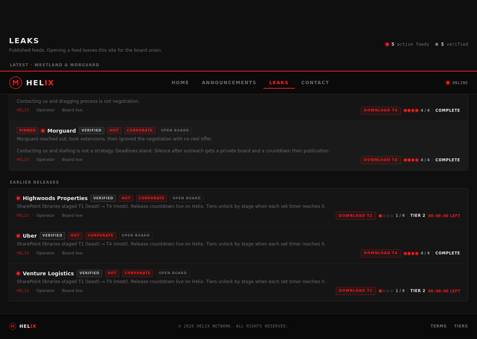Viewport: 477px width, 339px height.
Task: Click the "Morguard" entry title
Action: tap(61, 131)
